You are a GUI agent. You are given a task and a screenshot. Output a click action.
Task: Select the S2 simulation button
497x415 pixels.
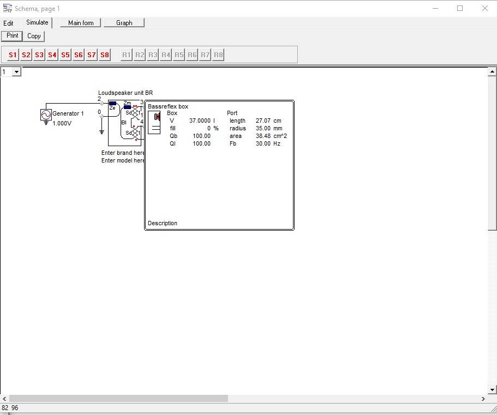click(26, 55)
